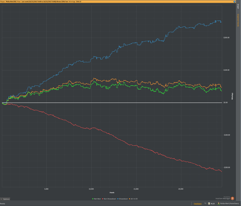Click the red Non Showdown line endpoint
The image size is (241, 206).
pyautogui.click(x=221, y=171)
